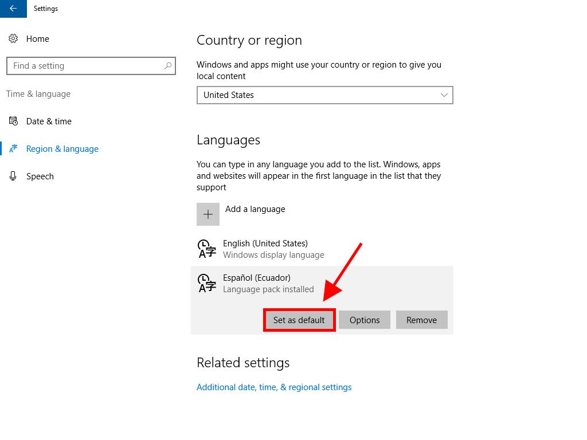
Task: Select the English (United States) list entry text
Action: click(x=265, y=243)
